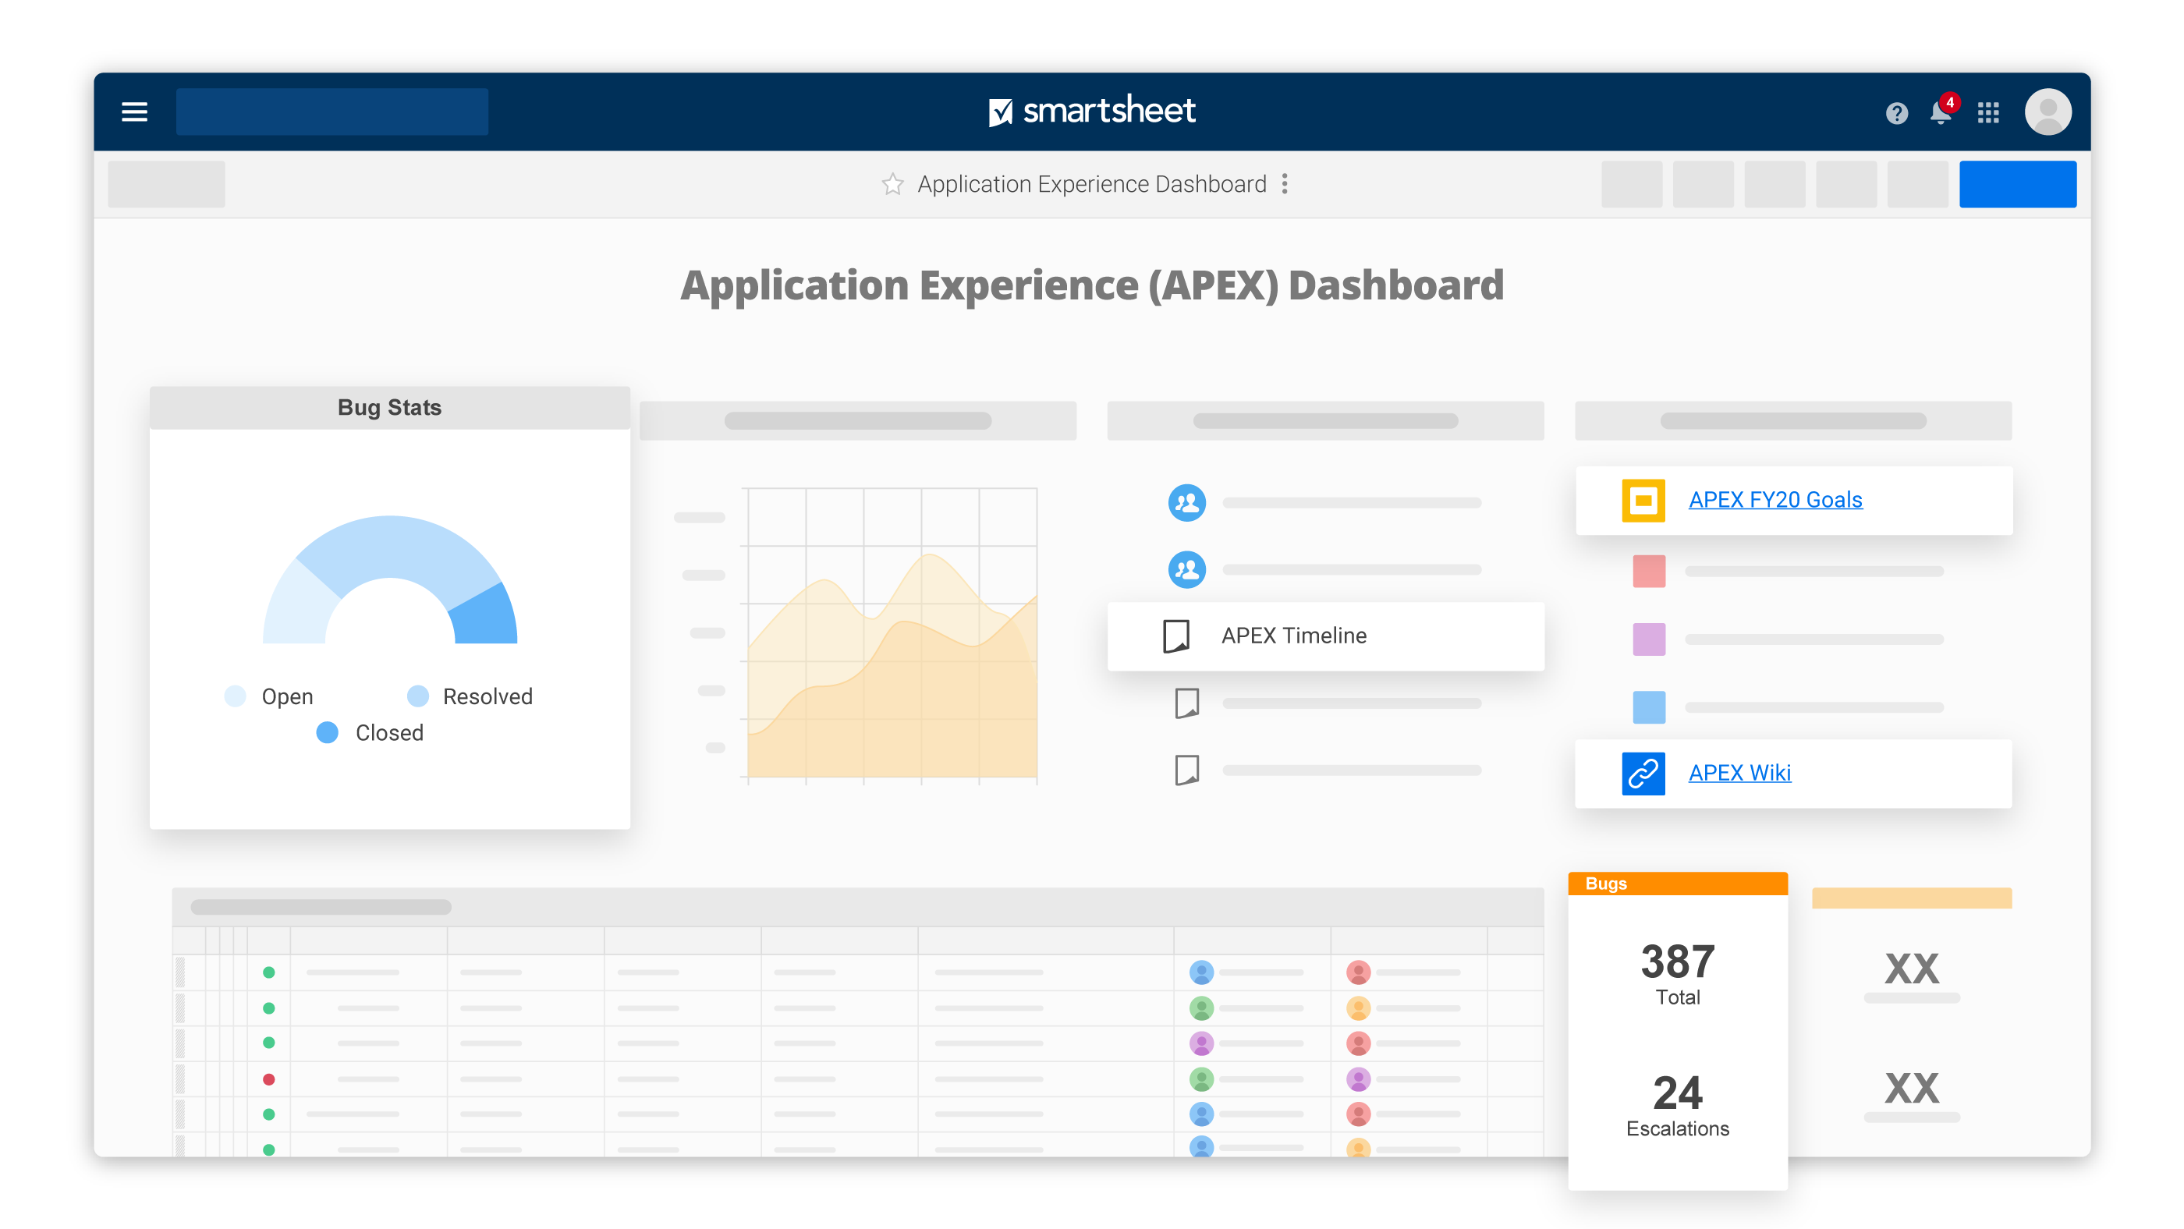Image resolution: width=2184 pixels, height=1229 pixels.
Task: Click the Closed legend color dot
Action: pos(328,732)
